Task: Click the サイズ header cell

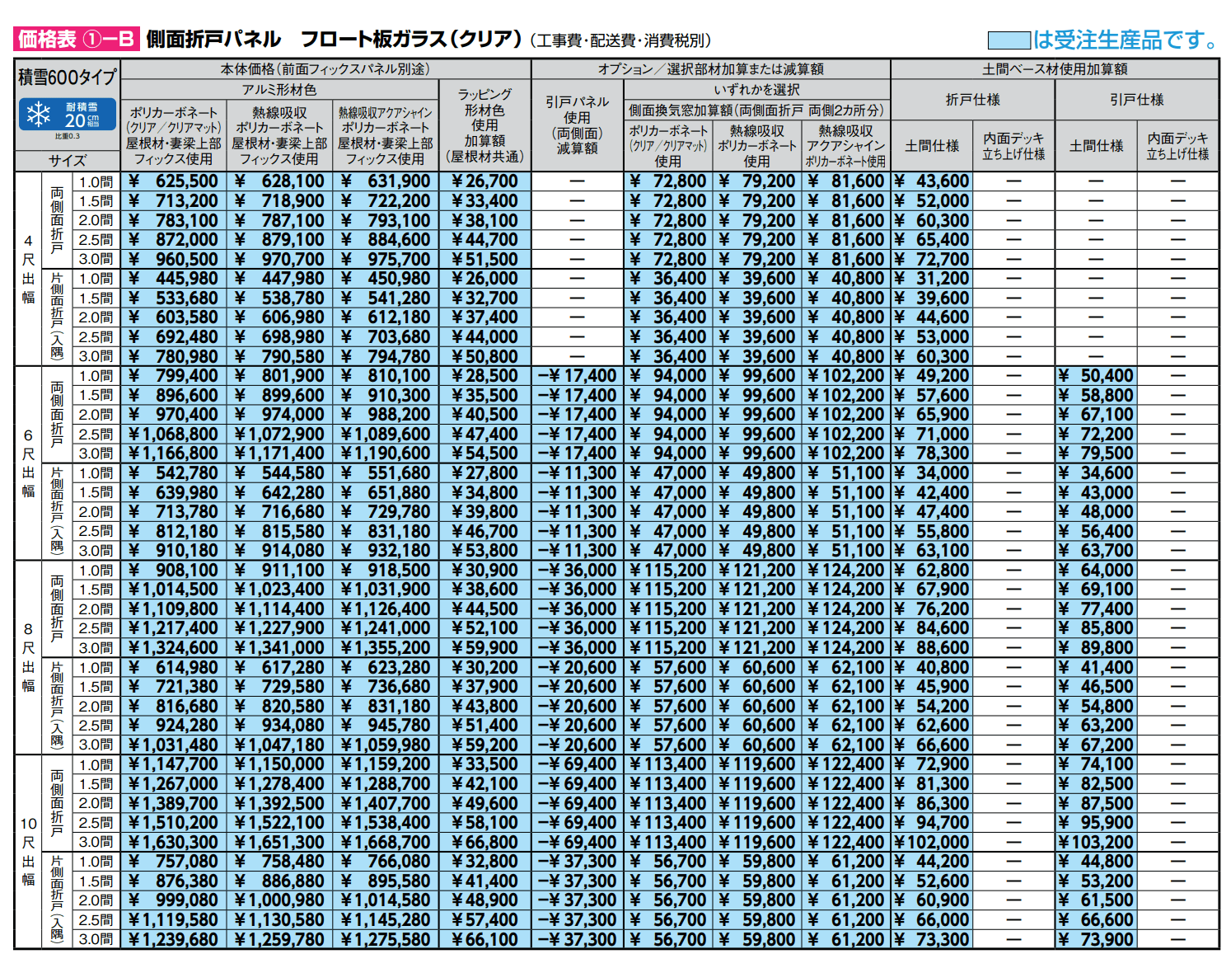Action: 68,161
